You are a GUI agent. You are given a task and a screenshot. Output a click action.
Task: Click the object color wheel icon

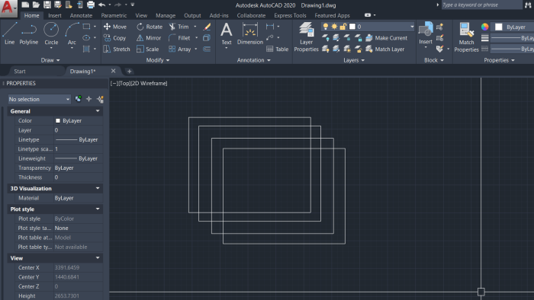[485, 27]
